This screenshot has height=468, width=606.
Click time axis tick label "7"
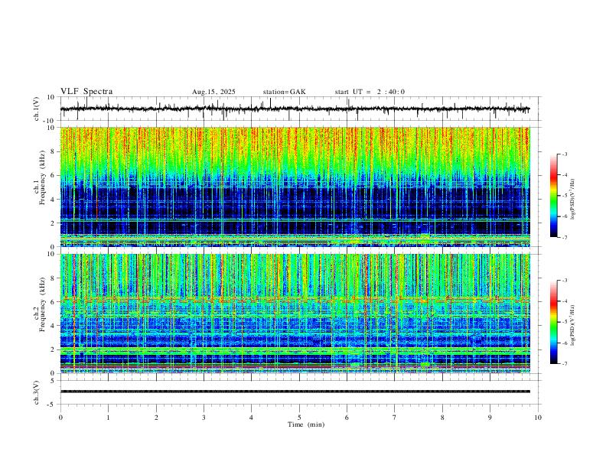[x=395, y=418]
